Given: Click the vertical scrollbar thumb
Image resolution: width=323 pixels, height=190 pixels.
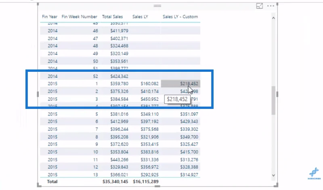Looking at the screenshot, I should pyautogui.click(x=273, y=100).
